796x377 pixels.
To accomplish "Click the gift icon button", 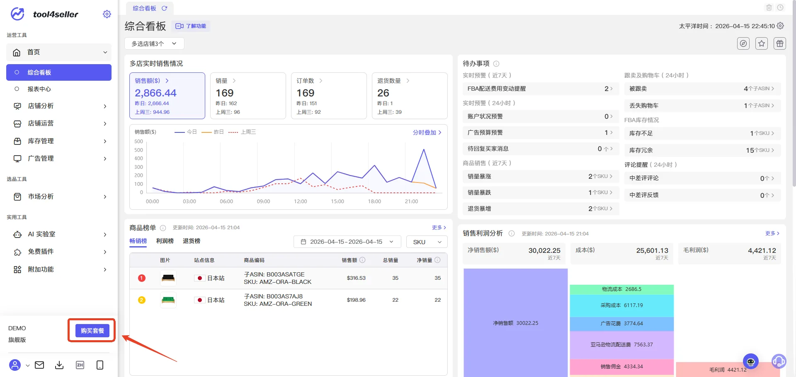I will (780, 43).
